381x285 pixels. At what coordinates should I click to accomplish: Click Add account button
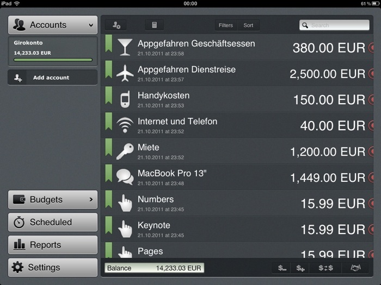[53, 78]
